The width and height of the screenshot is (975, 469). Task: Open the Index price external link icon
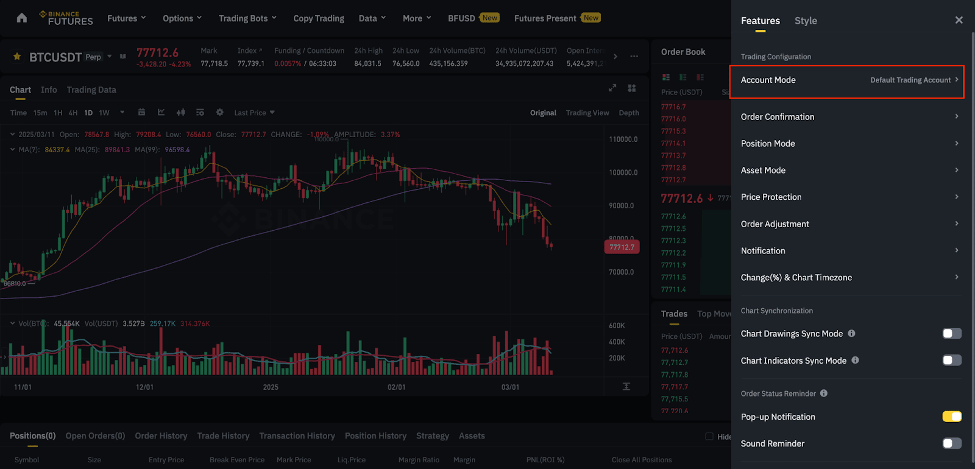tap(260, 50)
